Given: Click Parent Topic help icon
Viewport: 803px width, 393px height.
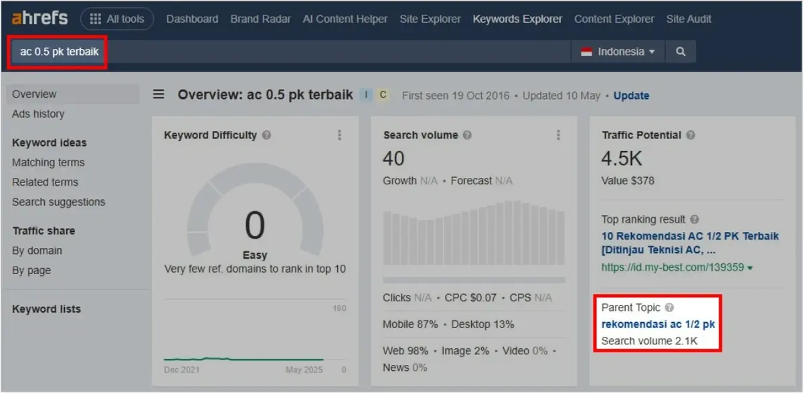Looking at the screenshot, I should (x=669, y=307).
